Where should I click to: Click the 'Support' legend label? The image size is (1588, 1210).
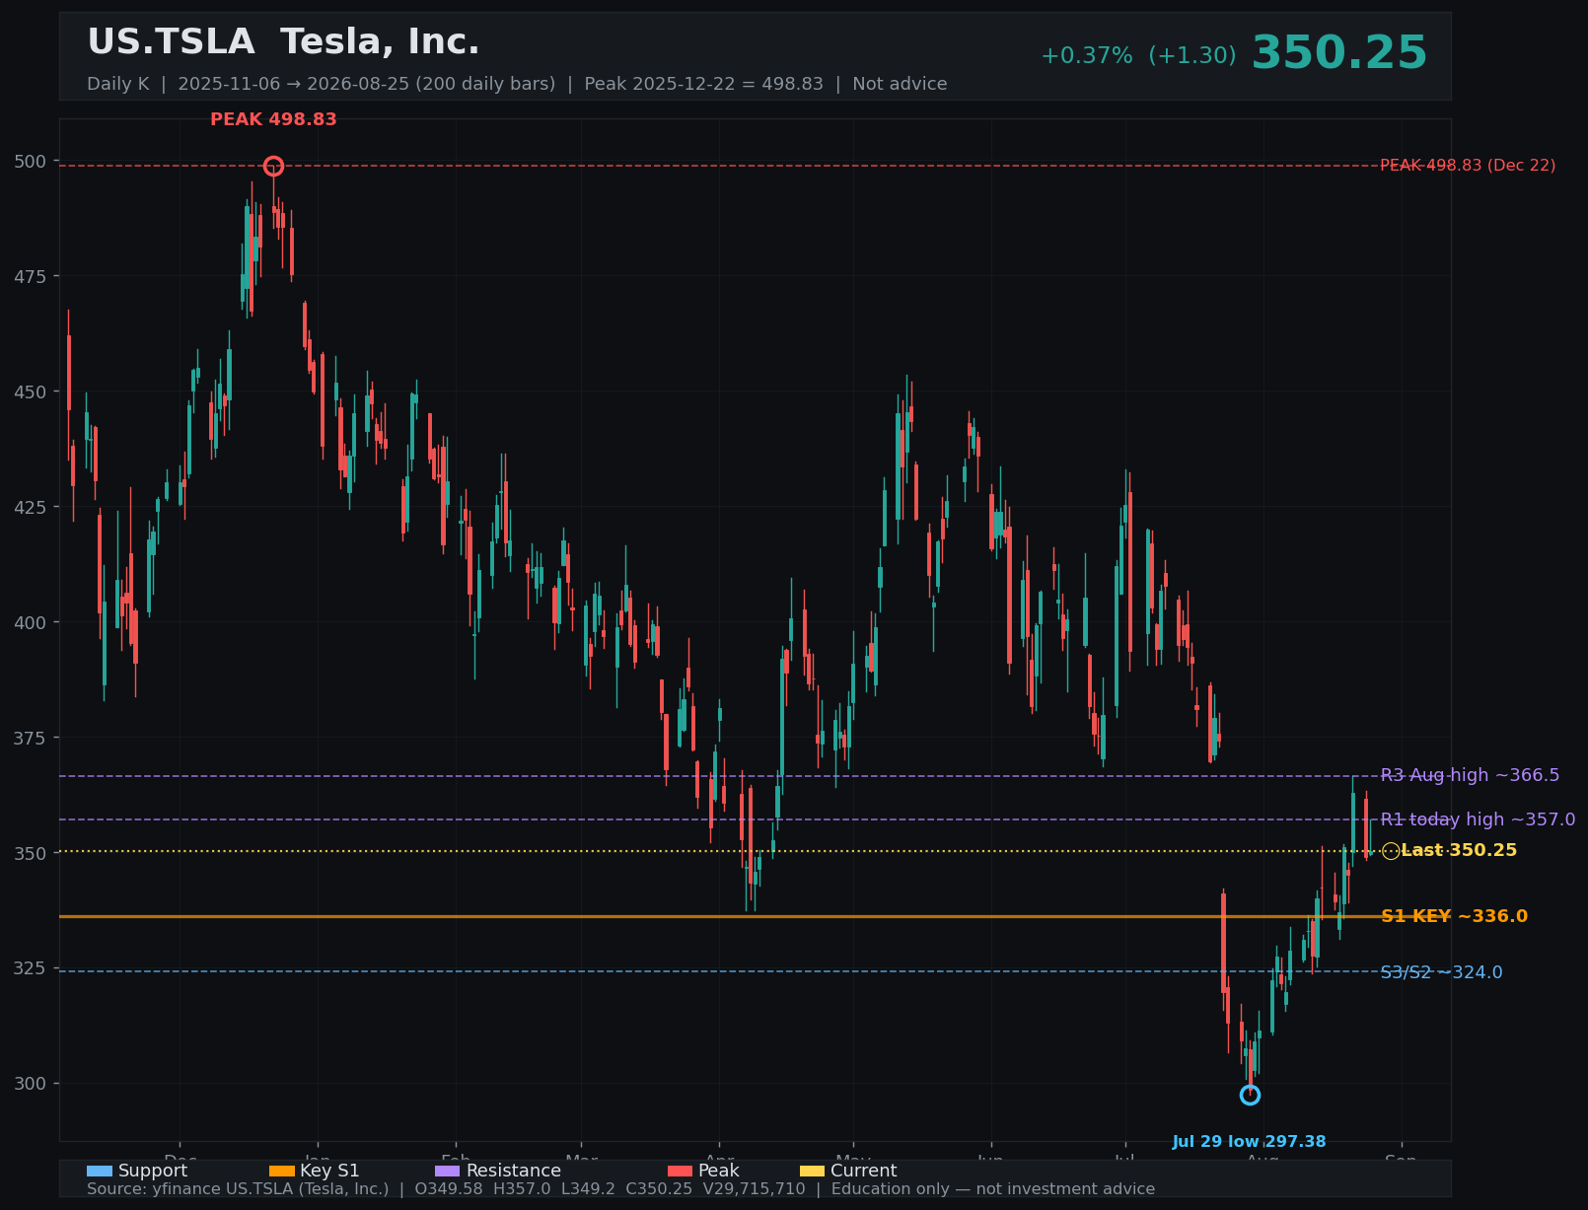153,1171
